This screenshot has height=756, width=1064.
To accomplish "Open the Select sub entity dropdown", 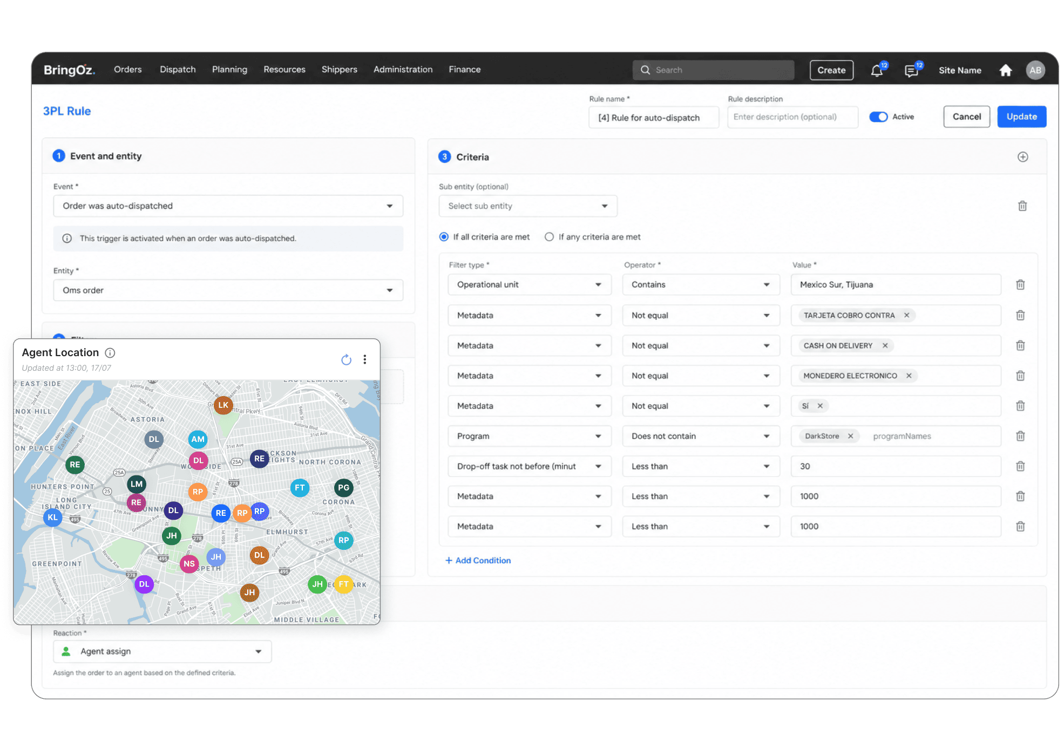I will (x=527, y=206).
